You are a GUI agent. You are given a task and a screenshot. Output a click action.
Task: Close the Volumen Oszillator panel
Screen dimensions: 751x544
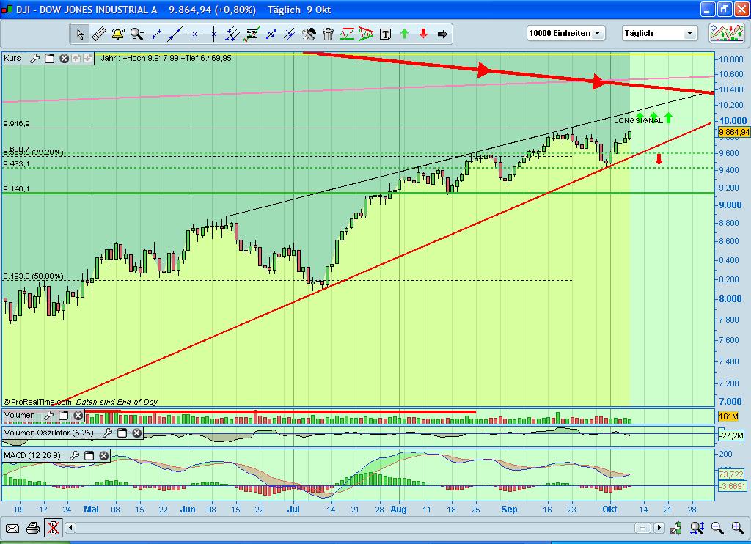tap(136, 433)
